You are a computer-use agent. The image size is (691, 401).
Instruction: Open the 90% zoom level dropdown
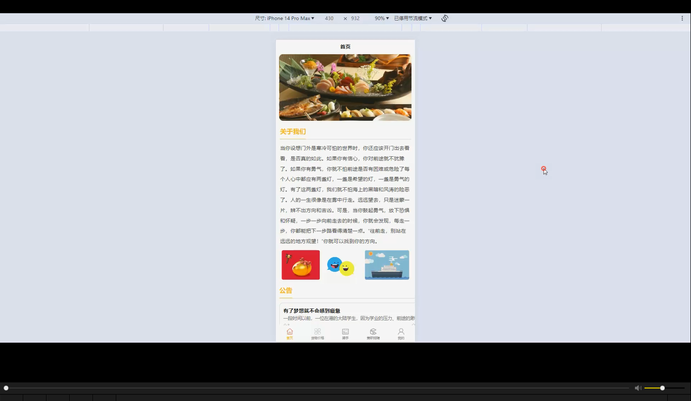coord(381,18)
